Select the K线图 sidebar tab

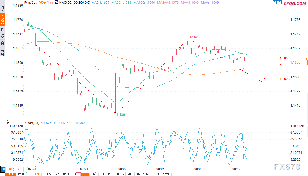(x=2, y=20)
